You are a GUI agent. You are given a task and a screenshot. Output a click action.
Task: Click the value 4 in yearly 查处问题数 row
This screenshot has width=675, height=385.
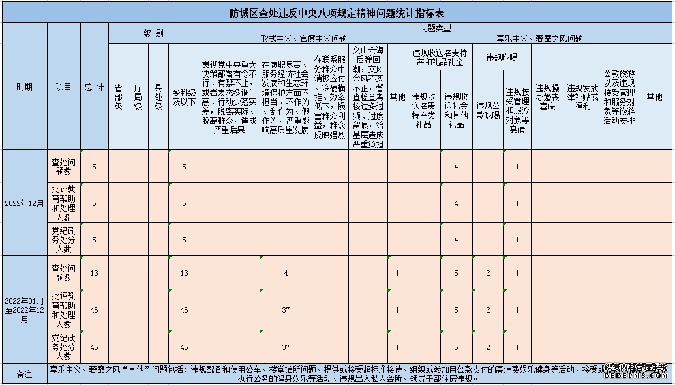(x=286, y=272)
